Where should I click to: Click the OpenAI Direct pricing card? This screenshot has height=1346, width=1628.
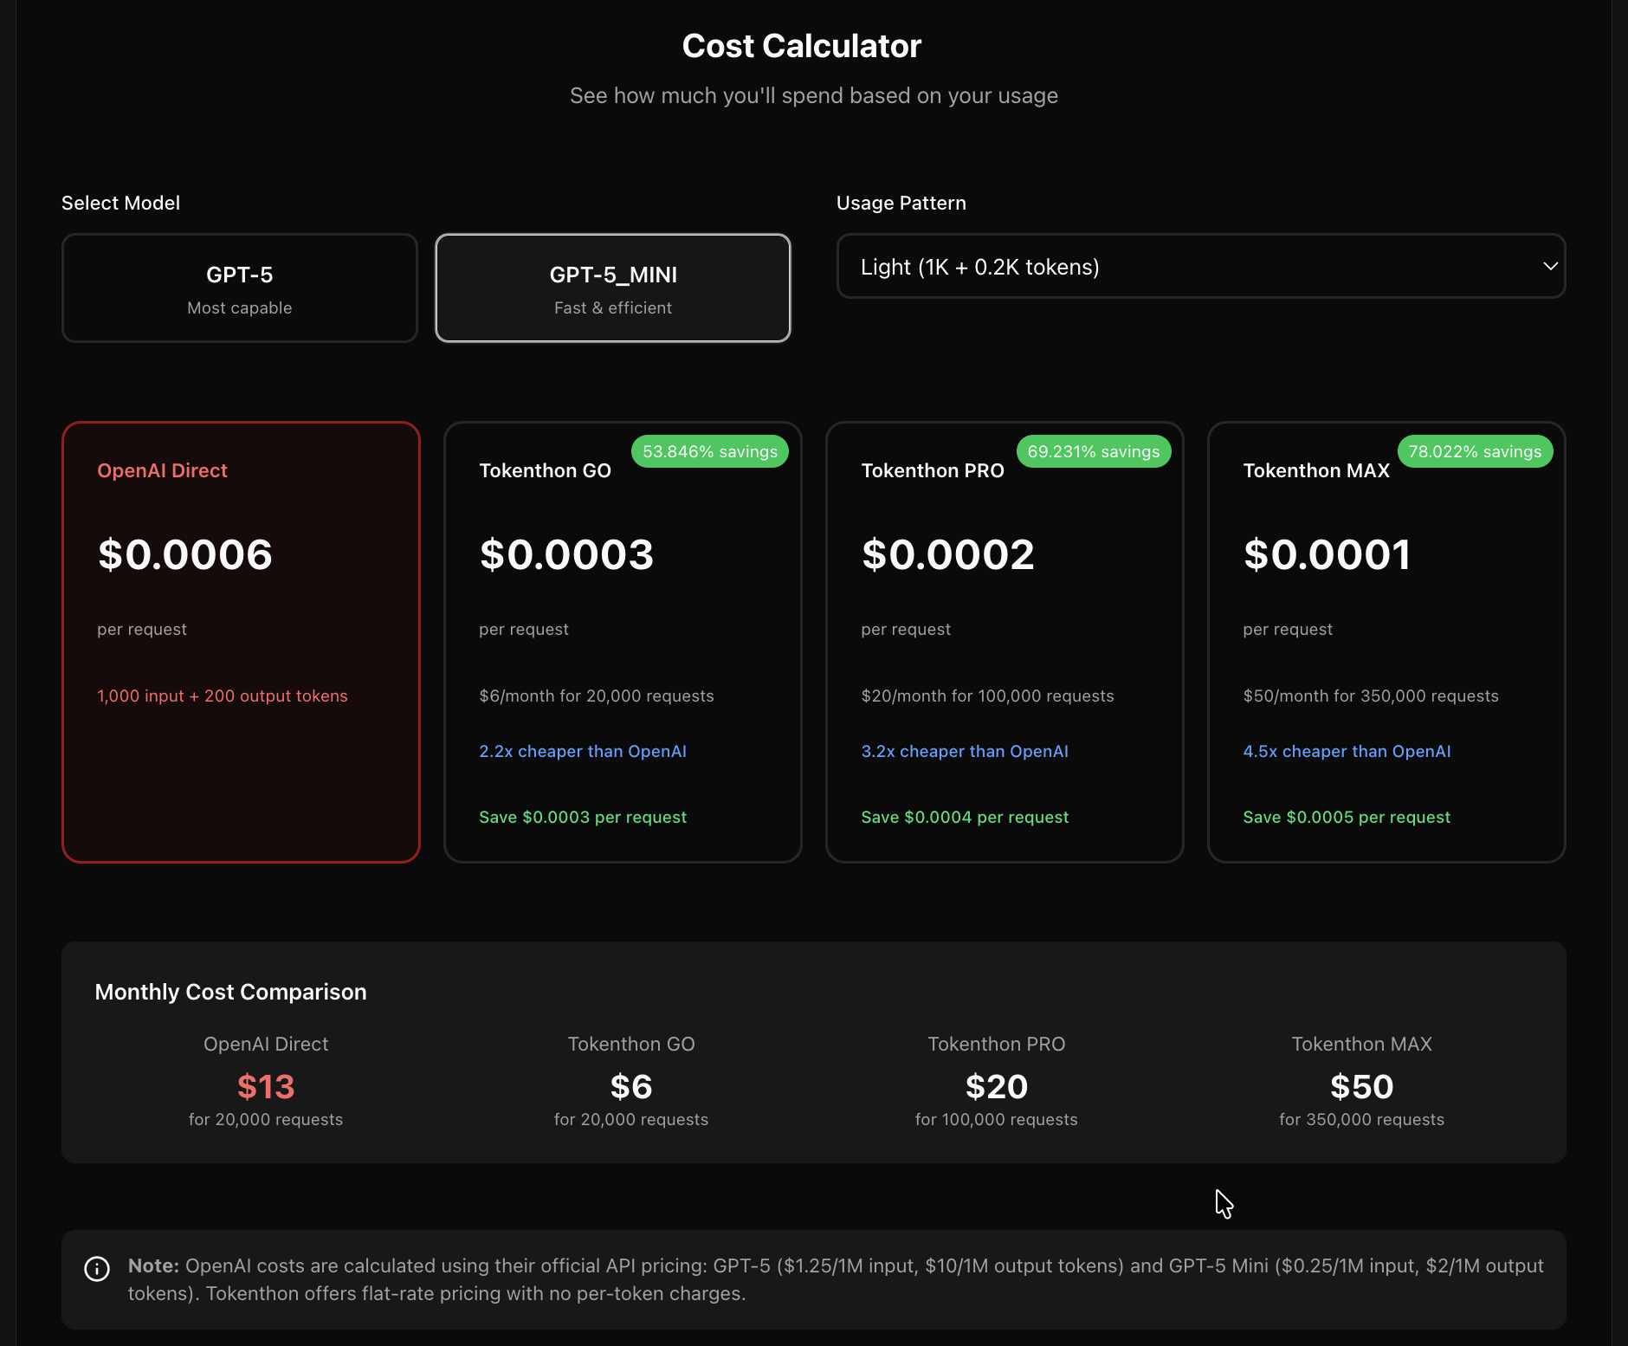(241, 641)
